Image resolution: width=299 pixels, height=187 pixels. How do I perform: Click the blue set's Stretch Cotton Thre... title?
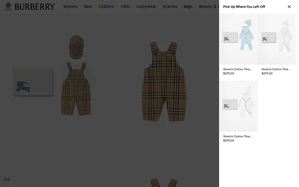[x=238, y=69]
